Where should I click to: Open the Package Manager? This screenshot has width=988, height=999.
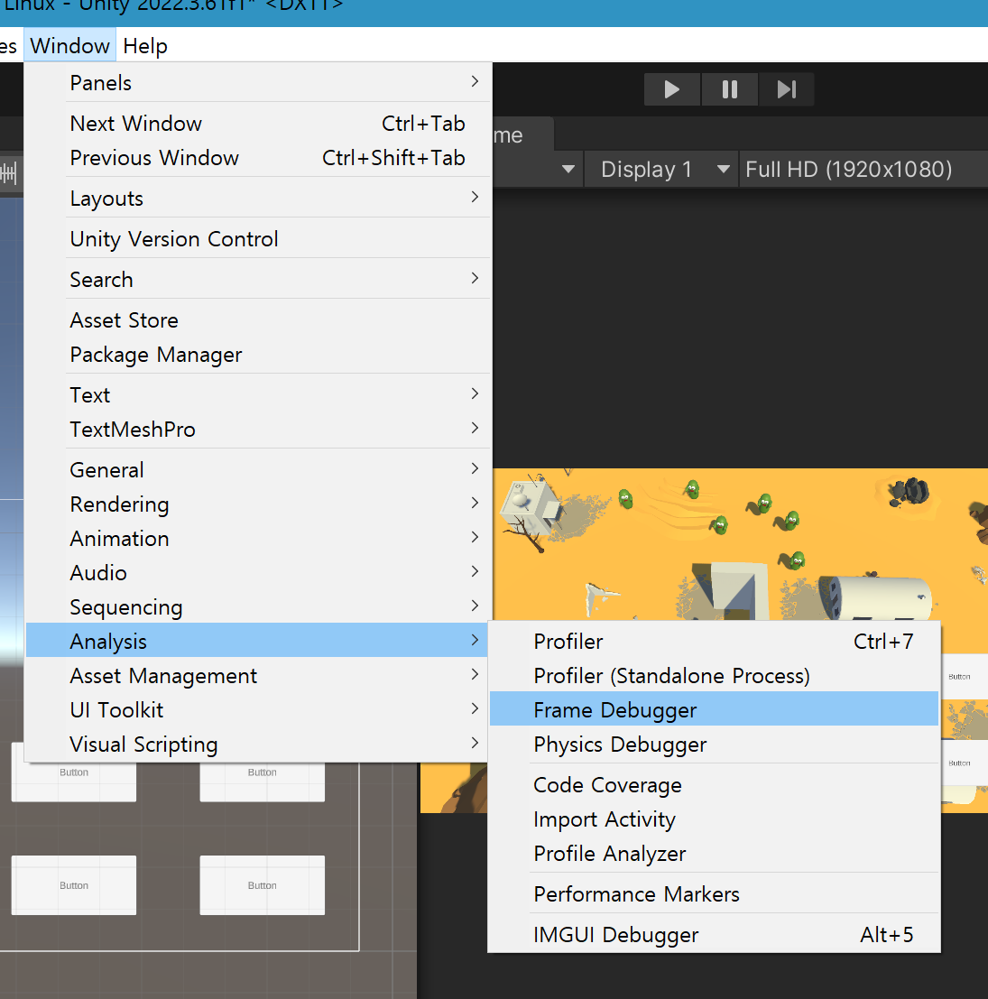(258, 355)
